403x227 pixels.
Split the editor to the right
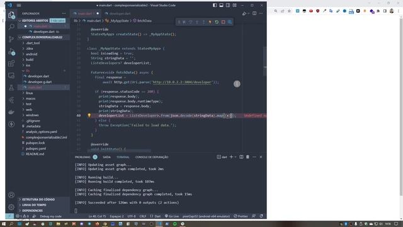(254, 13)
